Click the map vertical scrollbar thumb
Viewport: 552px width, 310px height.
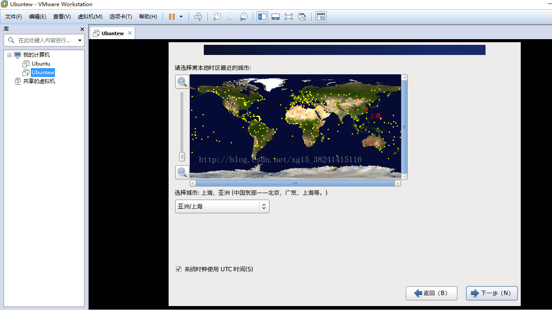tap(404, 127)
